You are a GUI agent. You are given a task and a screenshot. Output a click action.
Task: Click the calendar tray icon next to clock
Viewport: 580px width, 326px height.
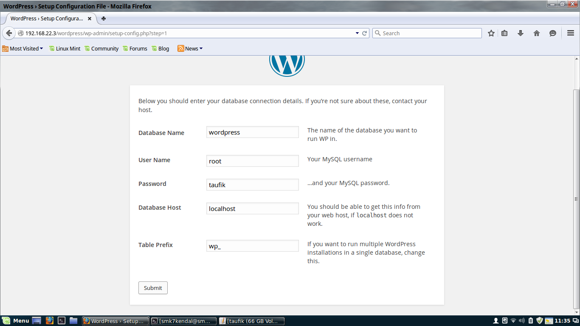tap(549, 320)
